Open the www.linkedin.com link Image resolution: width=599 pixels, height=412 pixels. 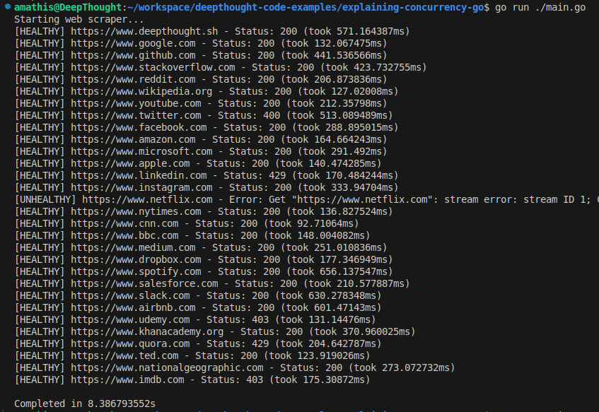coord(139,176)
